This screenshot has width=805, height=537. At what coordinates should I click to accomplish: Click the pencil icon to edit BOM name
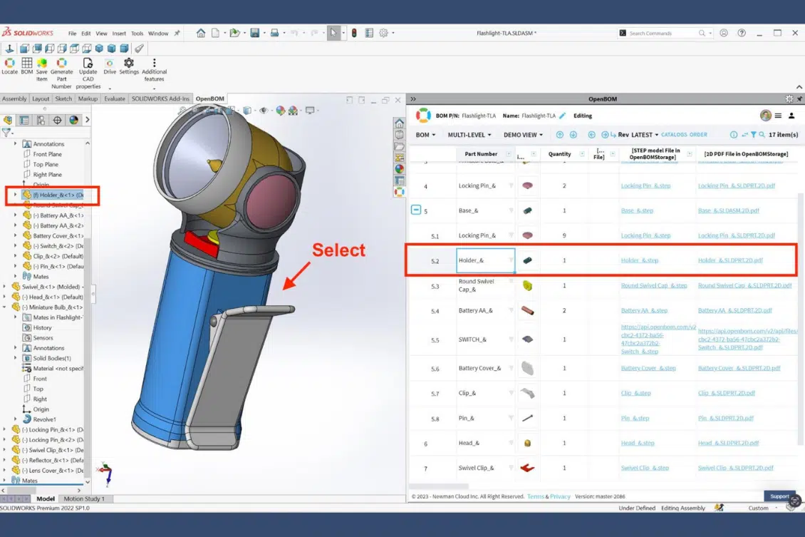pyautogui.click(x=563, y=116)
